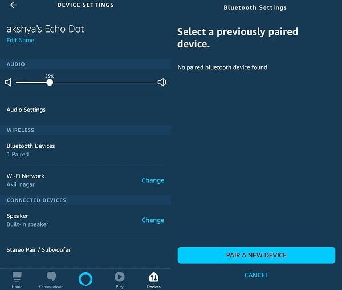
Task: Open the Home tab icon
Action: tap(17, 277)
